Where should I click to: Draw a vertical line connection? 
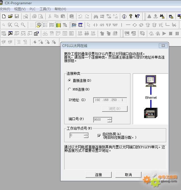tap(122, 25)
